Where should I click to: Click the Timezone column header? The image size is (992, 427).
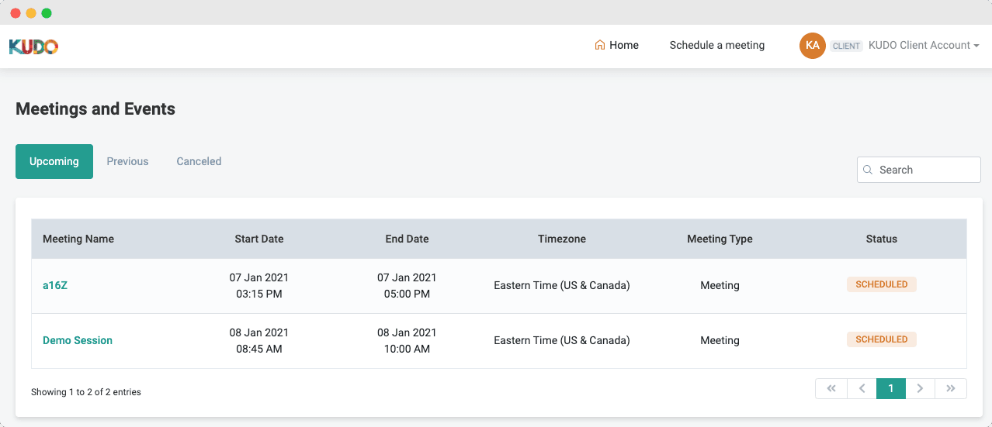[x=562, y=239]
